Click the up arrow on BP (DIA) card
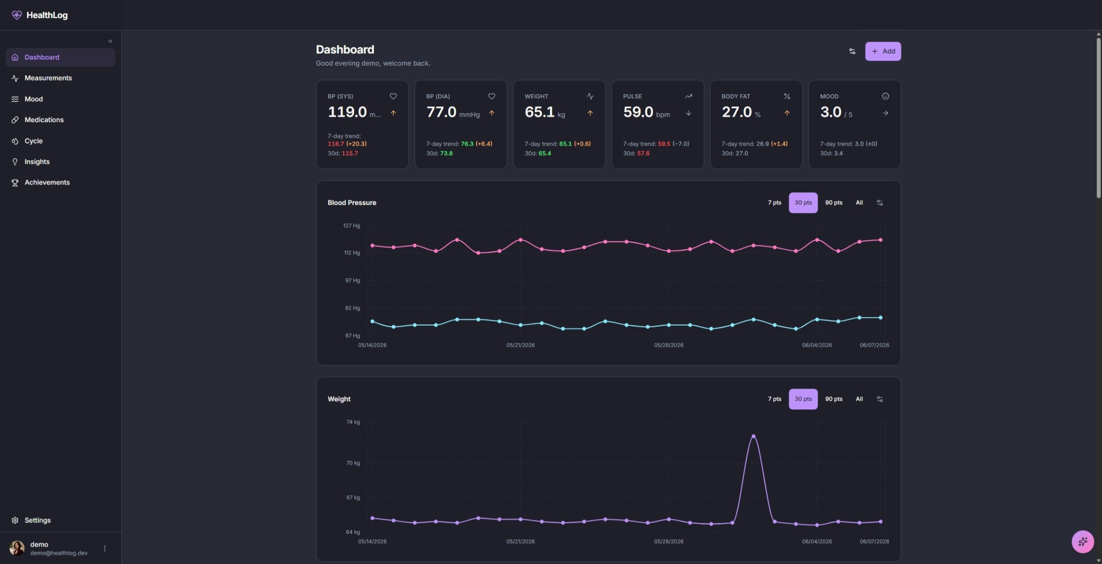This screenshot has height=564, width=1102. click(x=491, y=113)
